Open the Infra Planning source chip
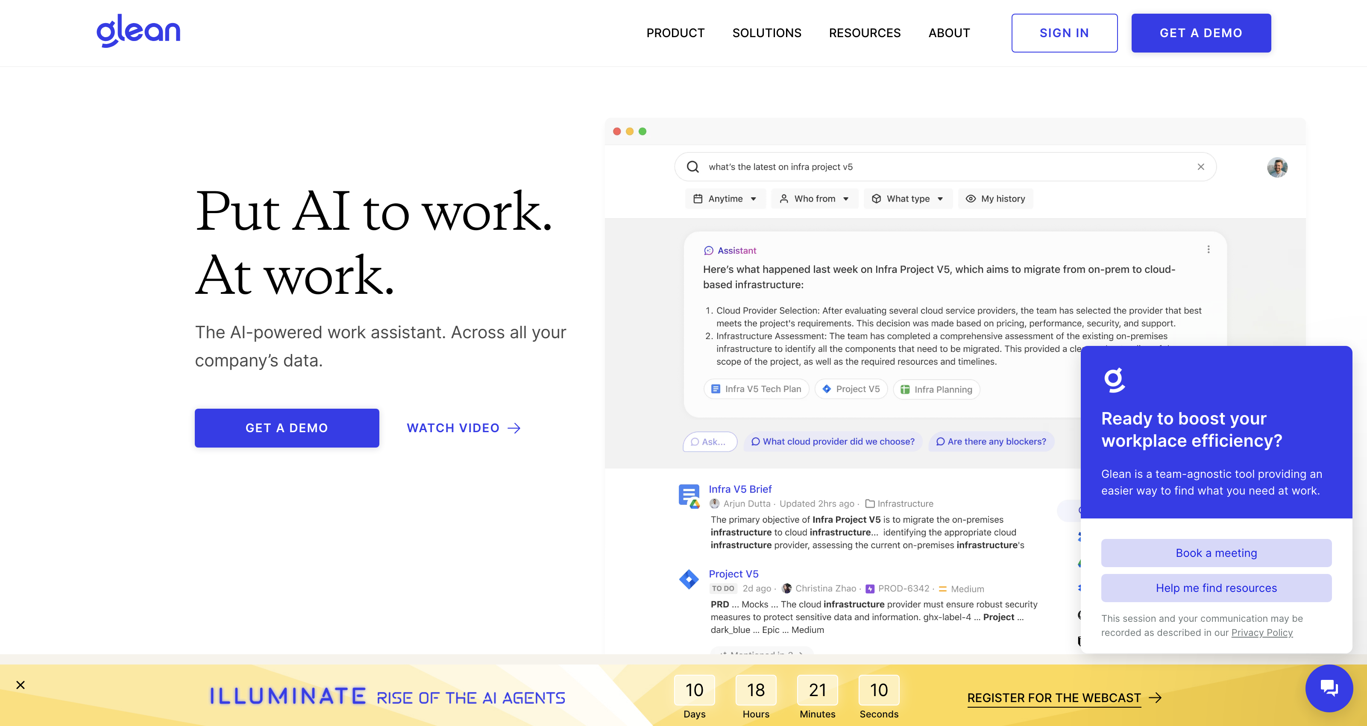The image size is (1367, 726). tap(936, 389)
